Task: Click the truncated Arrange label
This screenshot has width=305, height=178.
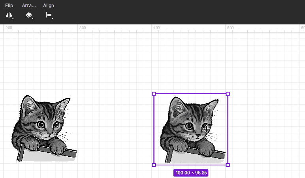Action: click(29, 6)
